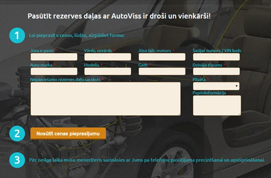Screen dimensions: 271x178
Task: Click 'Nosūtīt cenas pieprasījumu' submit button
Action: [68, 133]
